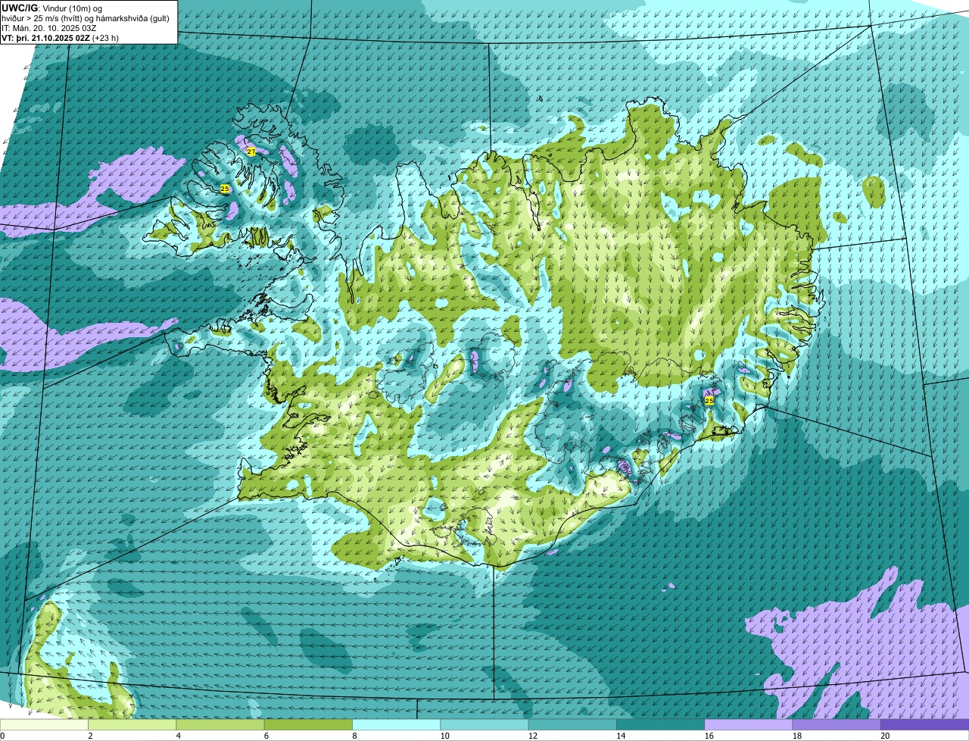Click the scale label '2'
Screen dimensions: 969x741
click(x=90, y=736)
